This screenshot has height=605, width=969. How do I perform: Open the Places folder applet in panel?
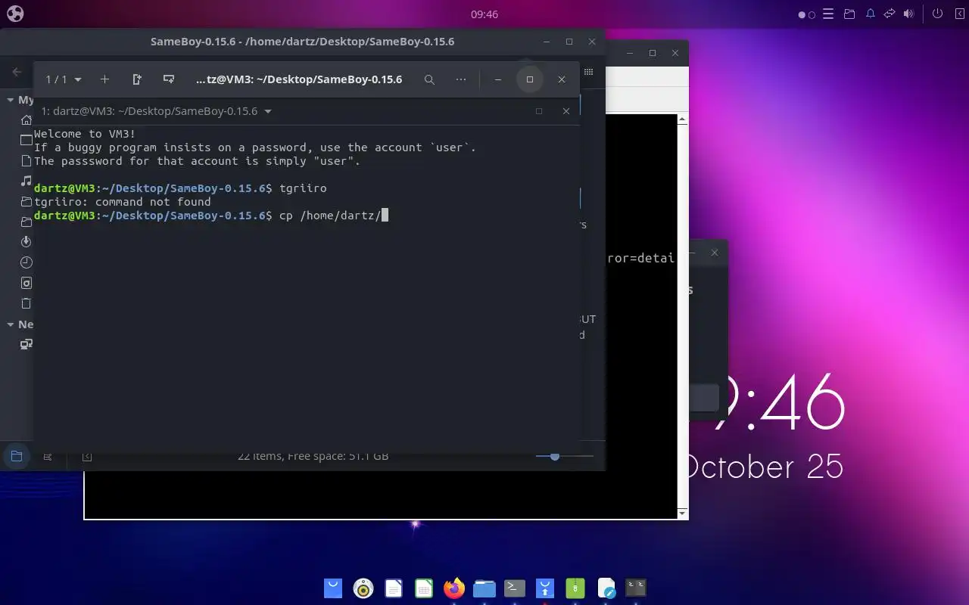(x=849, y=14)
